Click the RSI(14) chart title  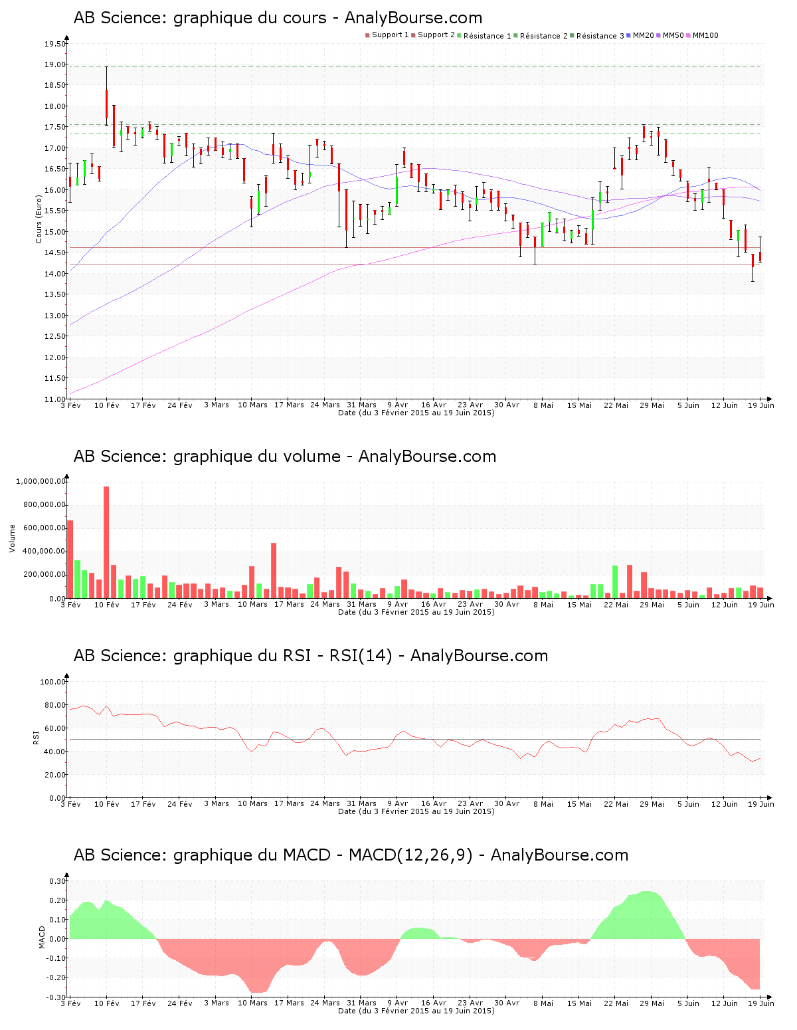(311, 656)
